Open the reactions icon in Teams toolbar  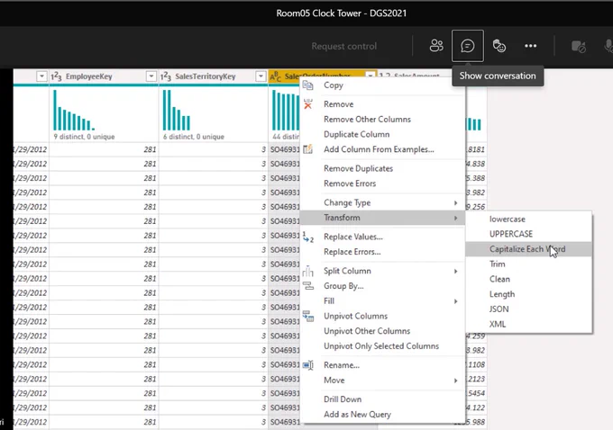(x=499, y=46)
